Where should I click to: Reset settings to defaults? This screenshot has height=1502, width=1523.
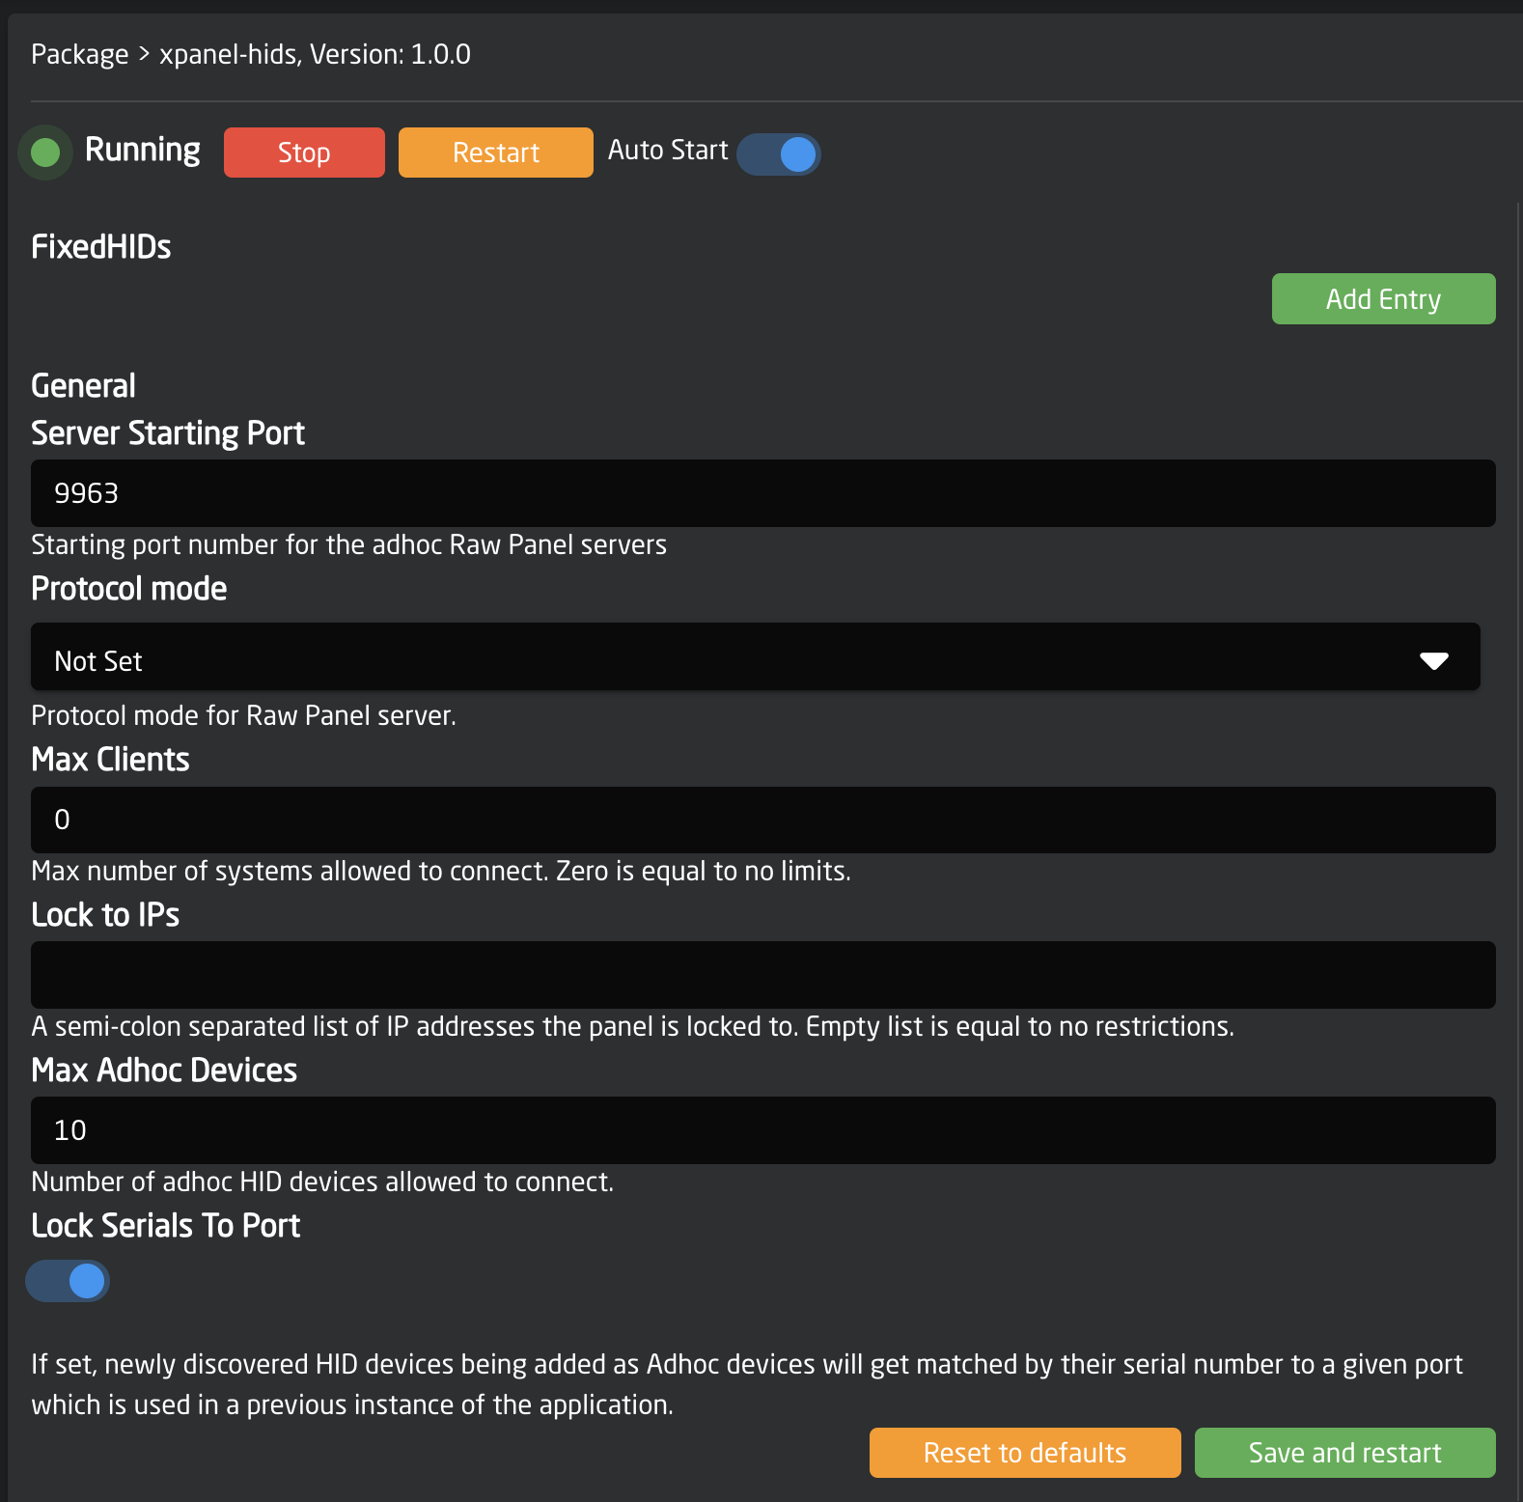(1025, 1453)
